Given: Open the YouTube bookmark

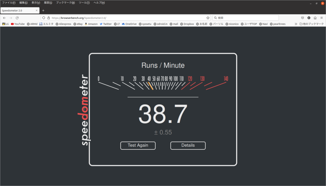Looking at the screenshot, I should (18, 24).
